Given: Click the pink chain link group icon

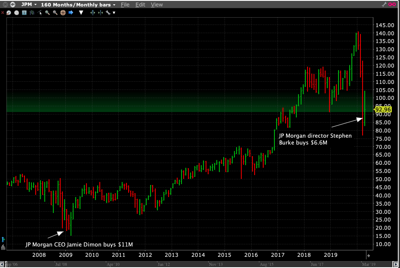Looking at the screenshot, I should coord(392,4).
